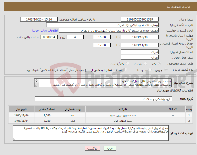Click the buyer name field بیمارستان شهیدلبافی نژاد

(102, 25)
